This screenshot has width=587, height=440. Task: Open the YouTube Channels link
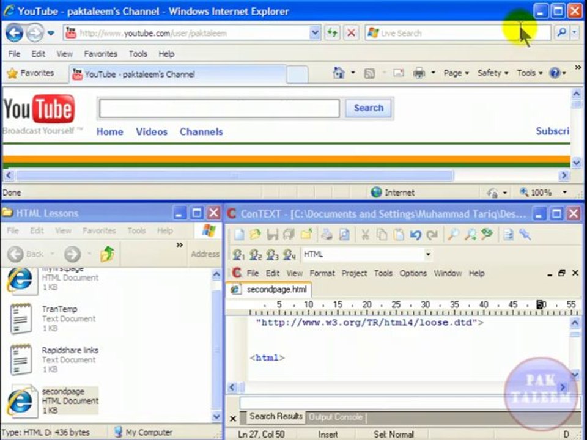(x=201, y=132)
